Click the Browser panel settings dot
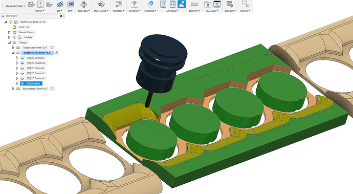Viewport: 353px width, 194px height. [61, 16]
